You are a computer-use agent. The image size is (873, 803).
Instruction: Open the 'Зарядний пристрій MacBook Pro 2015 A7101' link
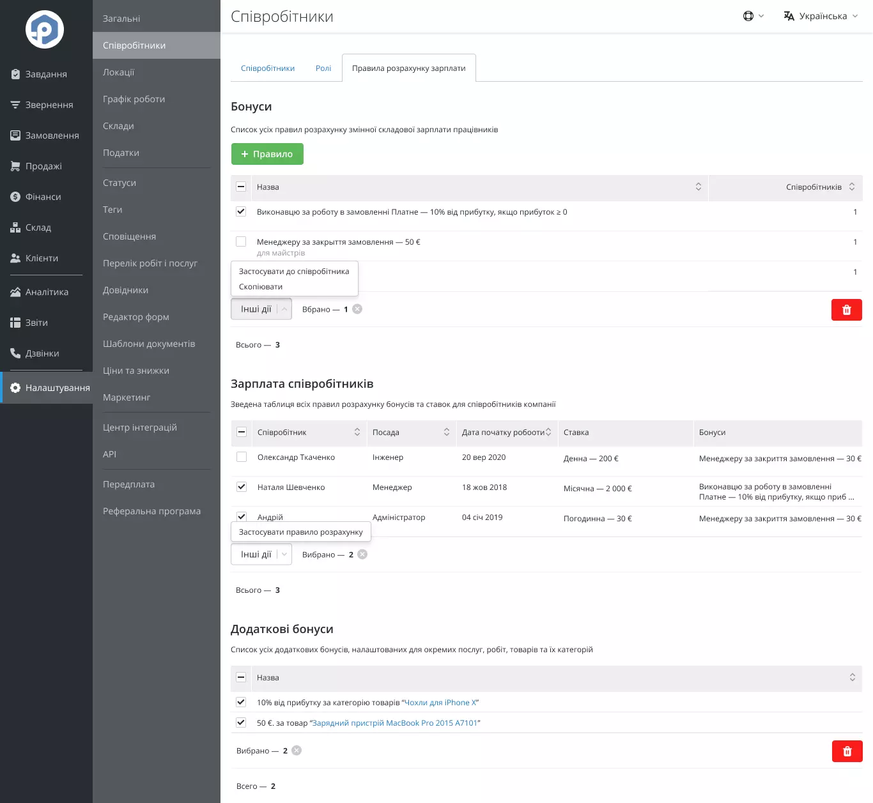click(395, 723)
